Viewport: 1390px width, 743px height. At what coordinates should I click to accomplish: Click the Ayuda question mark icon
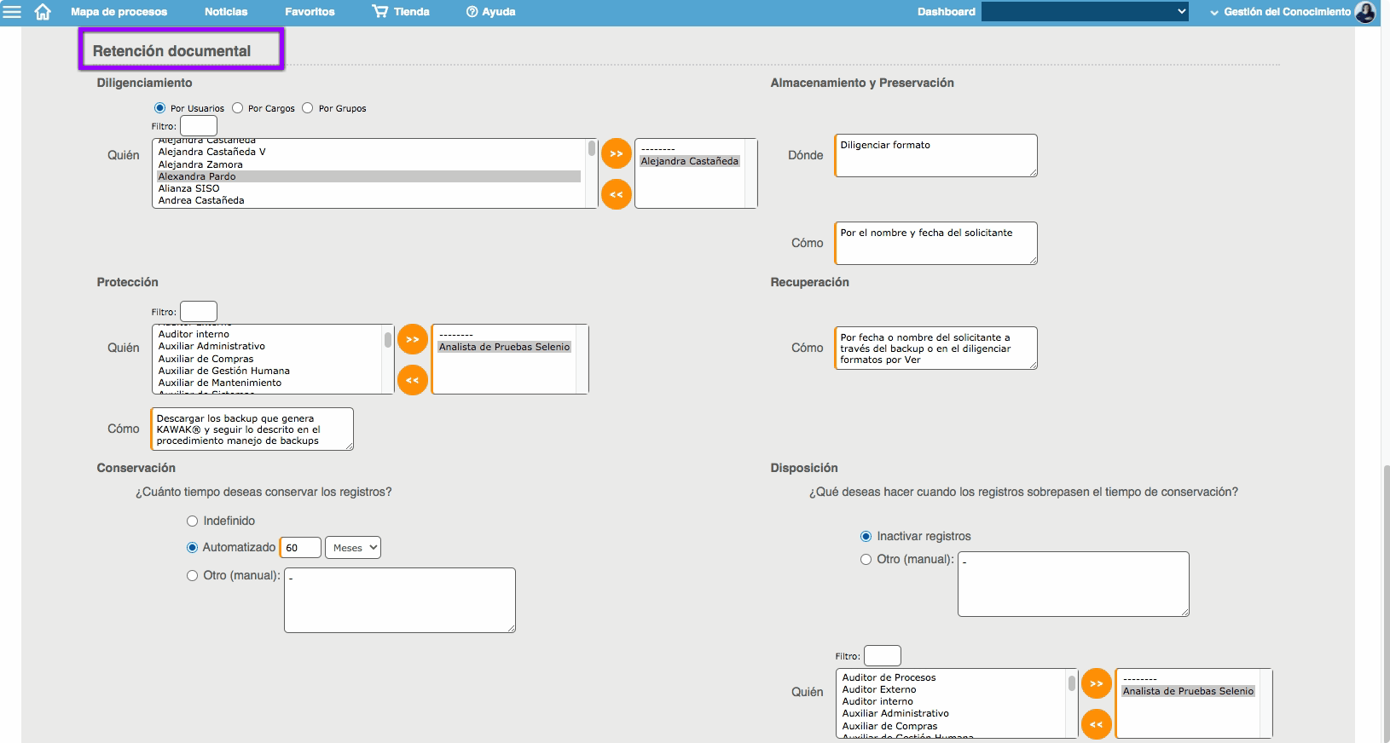[x=472, y=12]
